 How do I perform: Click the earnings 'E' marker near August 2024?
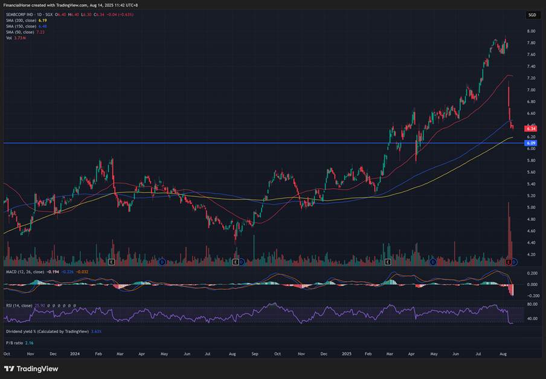click(235, 262)
